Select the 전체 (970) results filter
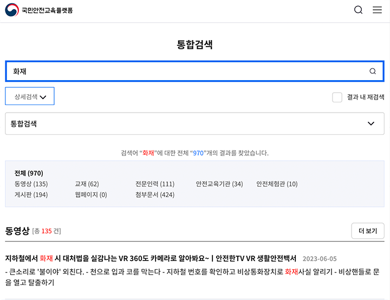 point(29,173)
